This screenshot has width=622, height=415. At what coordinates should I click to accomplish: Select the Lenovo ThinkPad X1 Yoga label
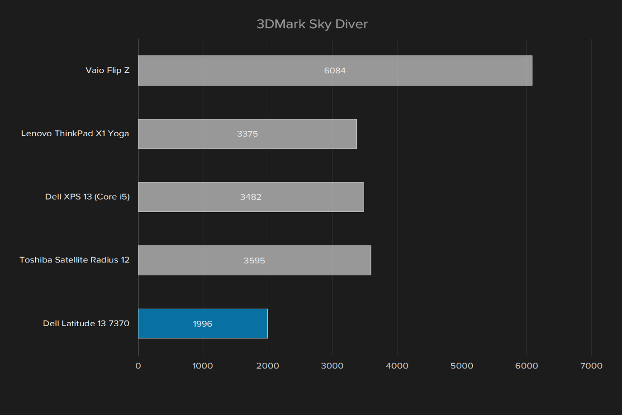(x=75, y=134)
